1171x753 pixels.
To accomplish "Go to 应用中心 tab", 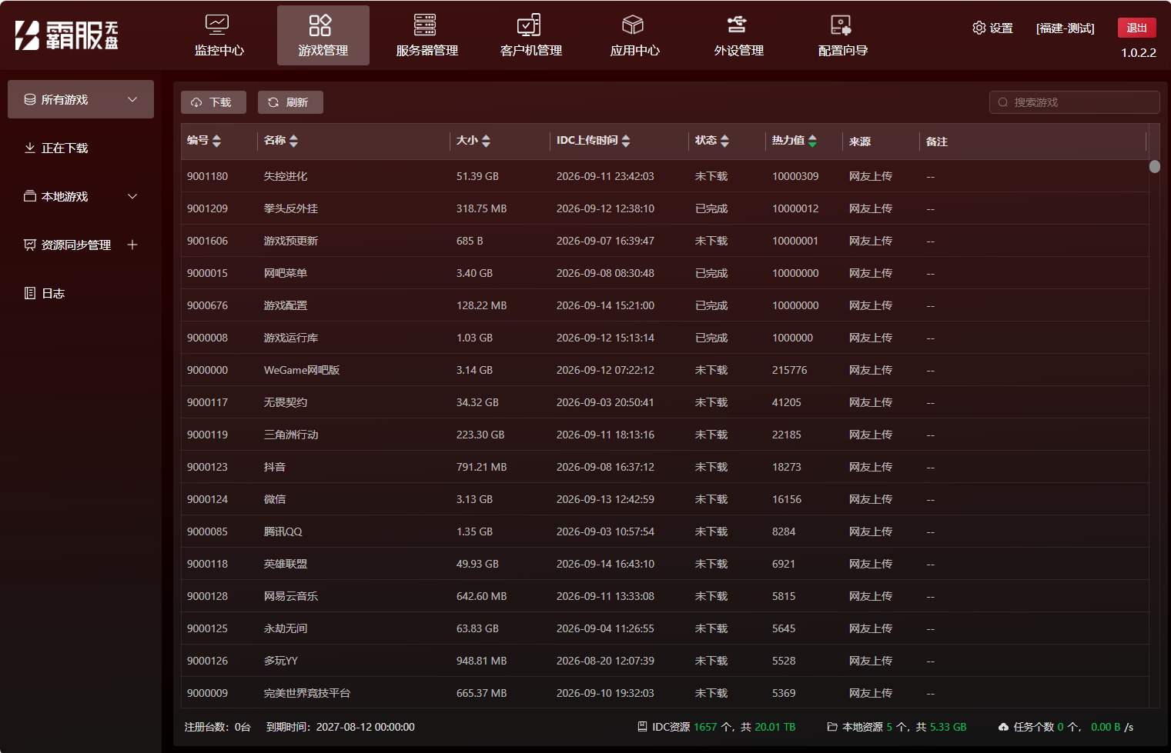I will pos(634,35).
